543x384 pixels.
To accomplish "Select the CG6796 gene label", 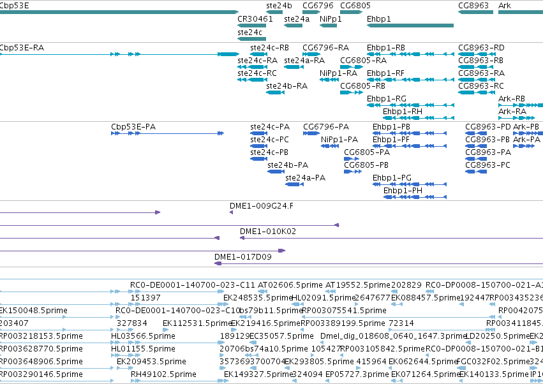I will 318,6.
